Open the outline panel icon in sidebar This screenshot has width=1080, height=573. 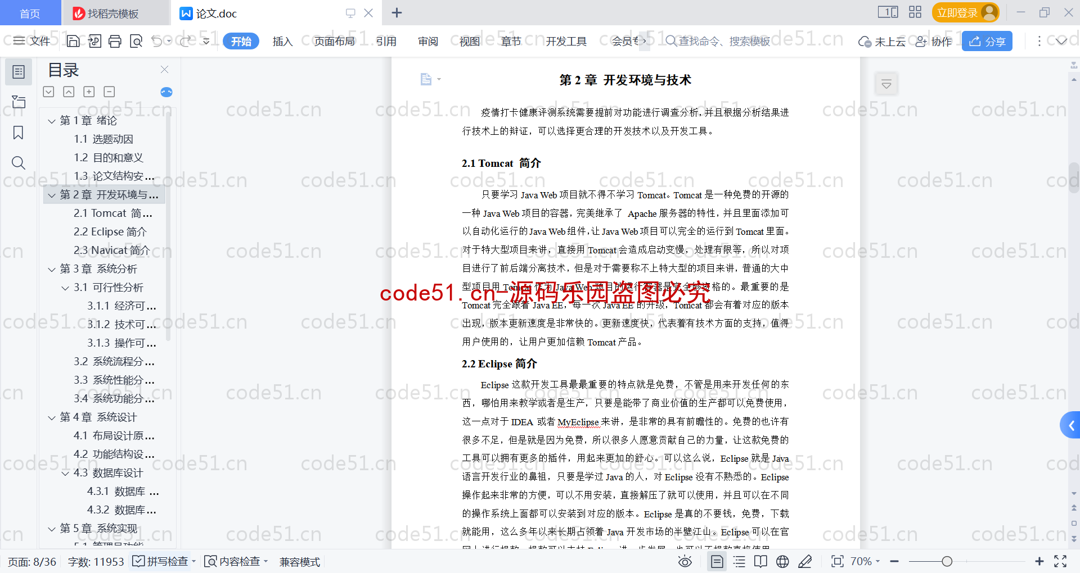click(x=19, y=72)
